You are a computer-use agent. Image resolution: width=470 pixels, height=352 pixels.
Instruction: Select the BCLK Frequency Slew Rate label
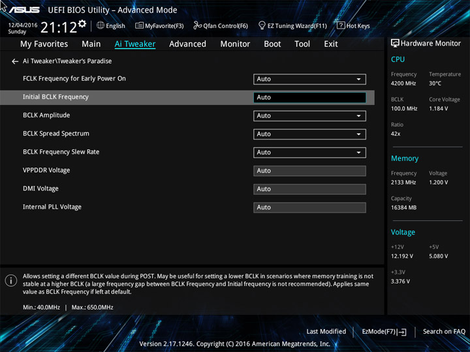61,152
